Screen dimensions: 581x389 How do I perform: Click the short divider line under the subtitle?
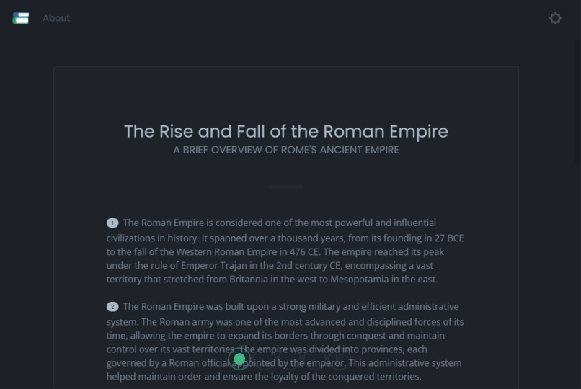[x=286, y=187]
